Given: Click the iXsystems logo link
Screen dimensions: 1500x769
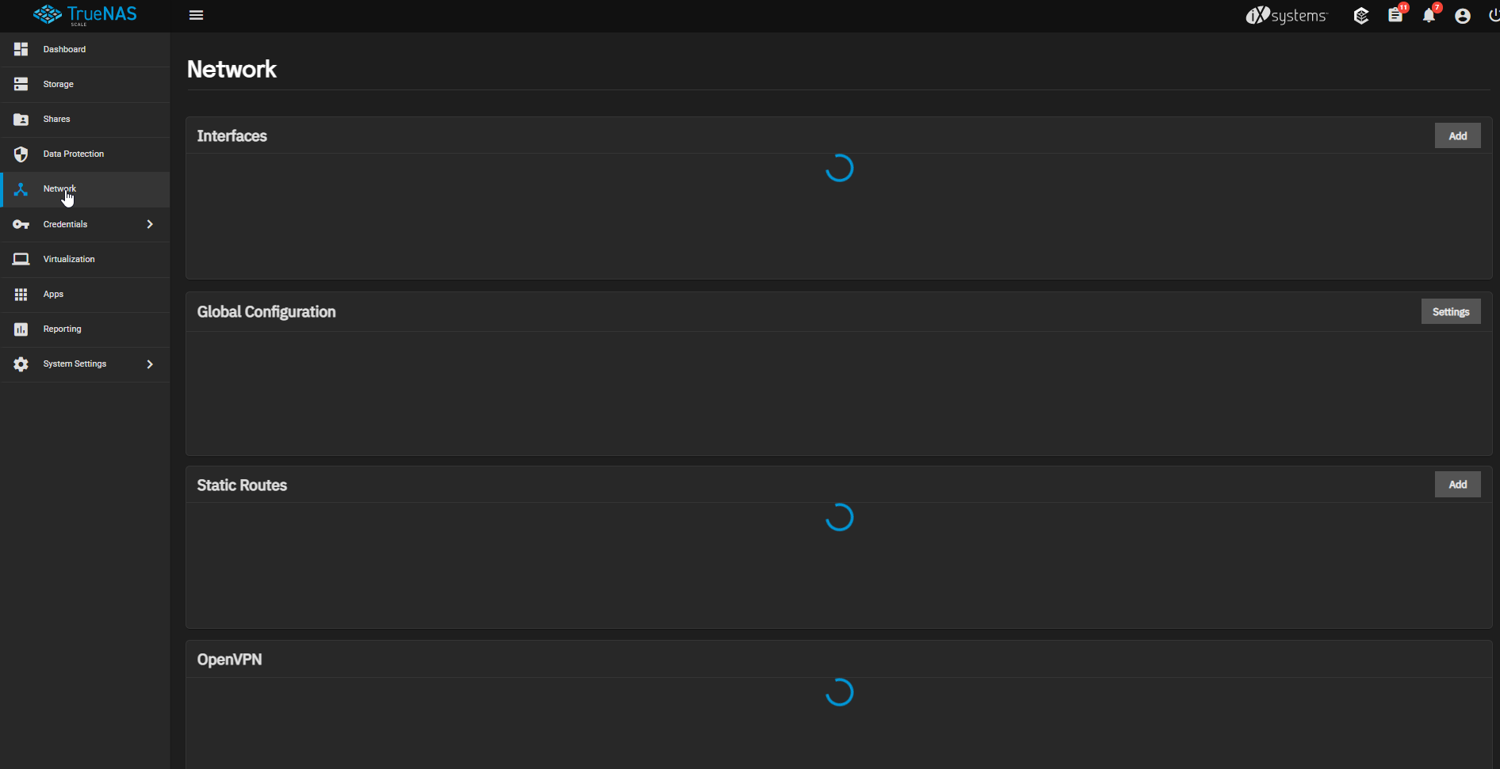Looking at the screenshot, I should pos(1286,16).
